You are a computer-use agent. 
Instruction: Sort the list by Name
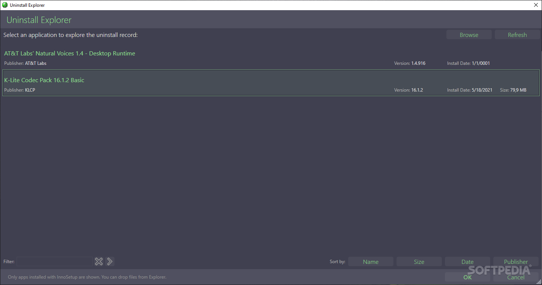click(x=371, y=262)
